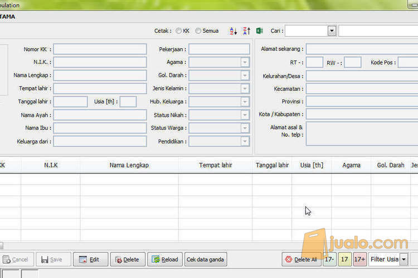Click the Keluarga dari text field
This screenshot has height=278, width=418.
tap(100, 141)
